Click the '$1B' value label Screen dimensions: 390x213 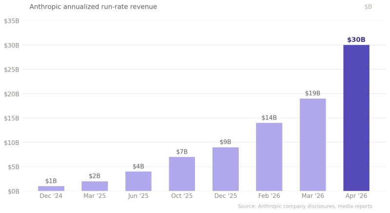pos(51,181)
